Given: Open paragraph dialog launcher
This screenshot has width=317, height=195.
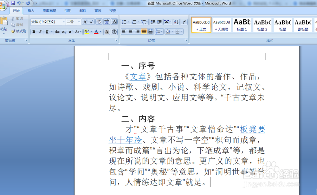Looking at the screenshot, I should pos(186,40).
